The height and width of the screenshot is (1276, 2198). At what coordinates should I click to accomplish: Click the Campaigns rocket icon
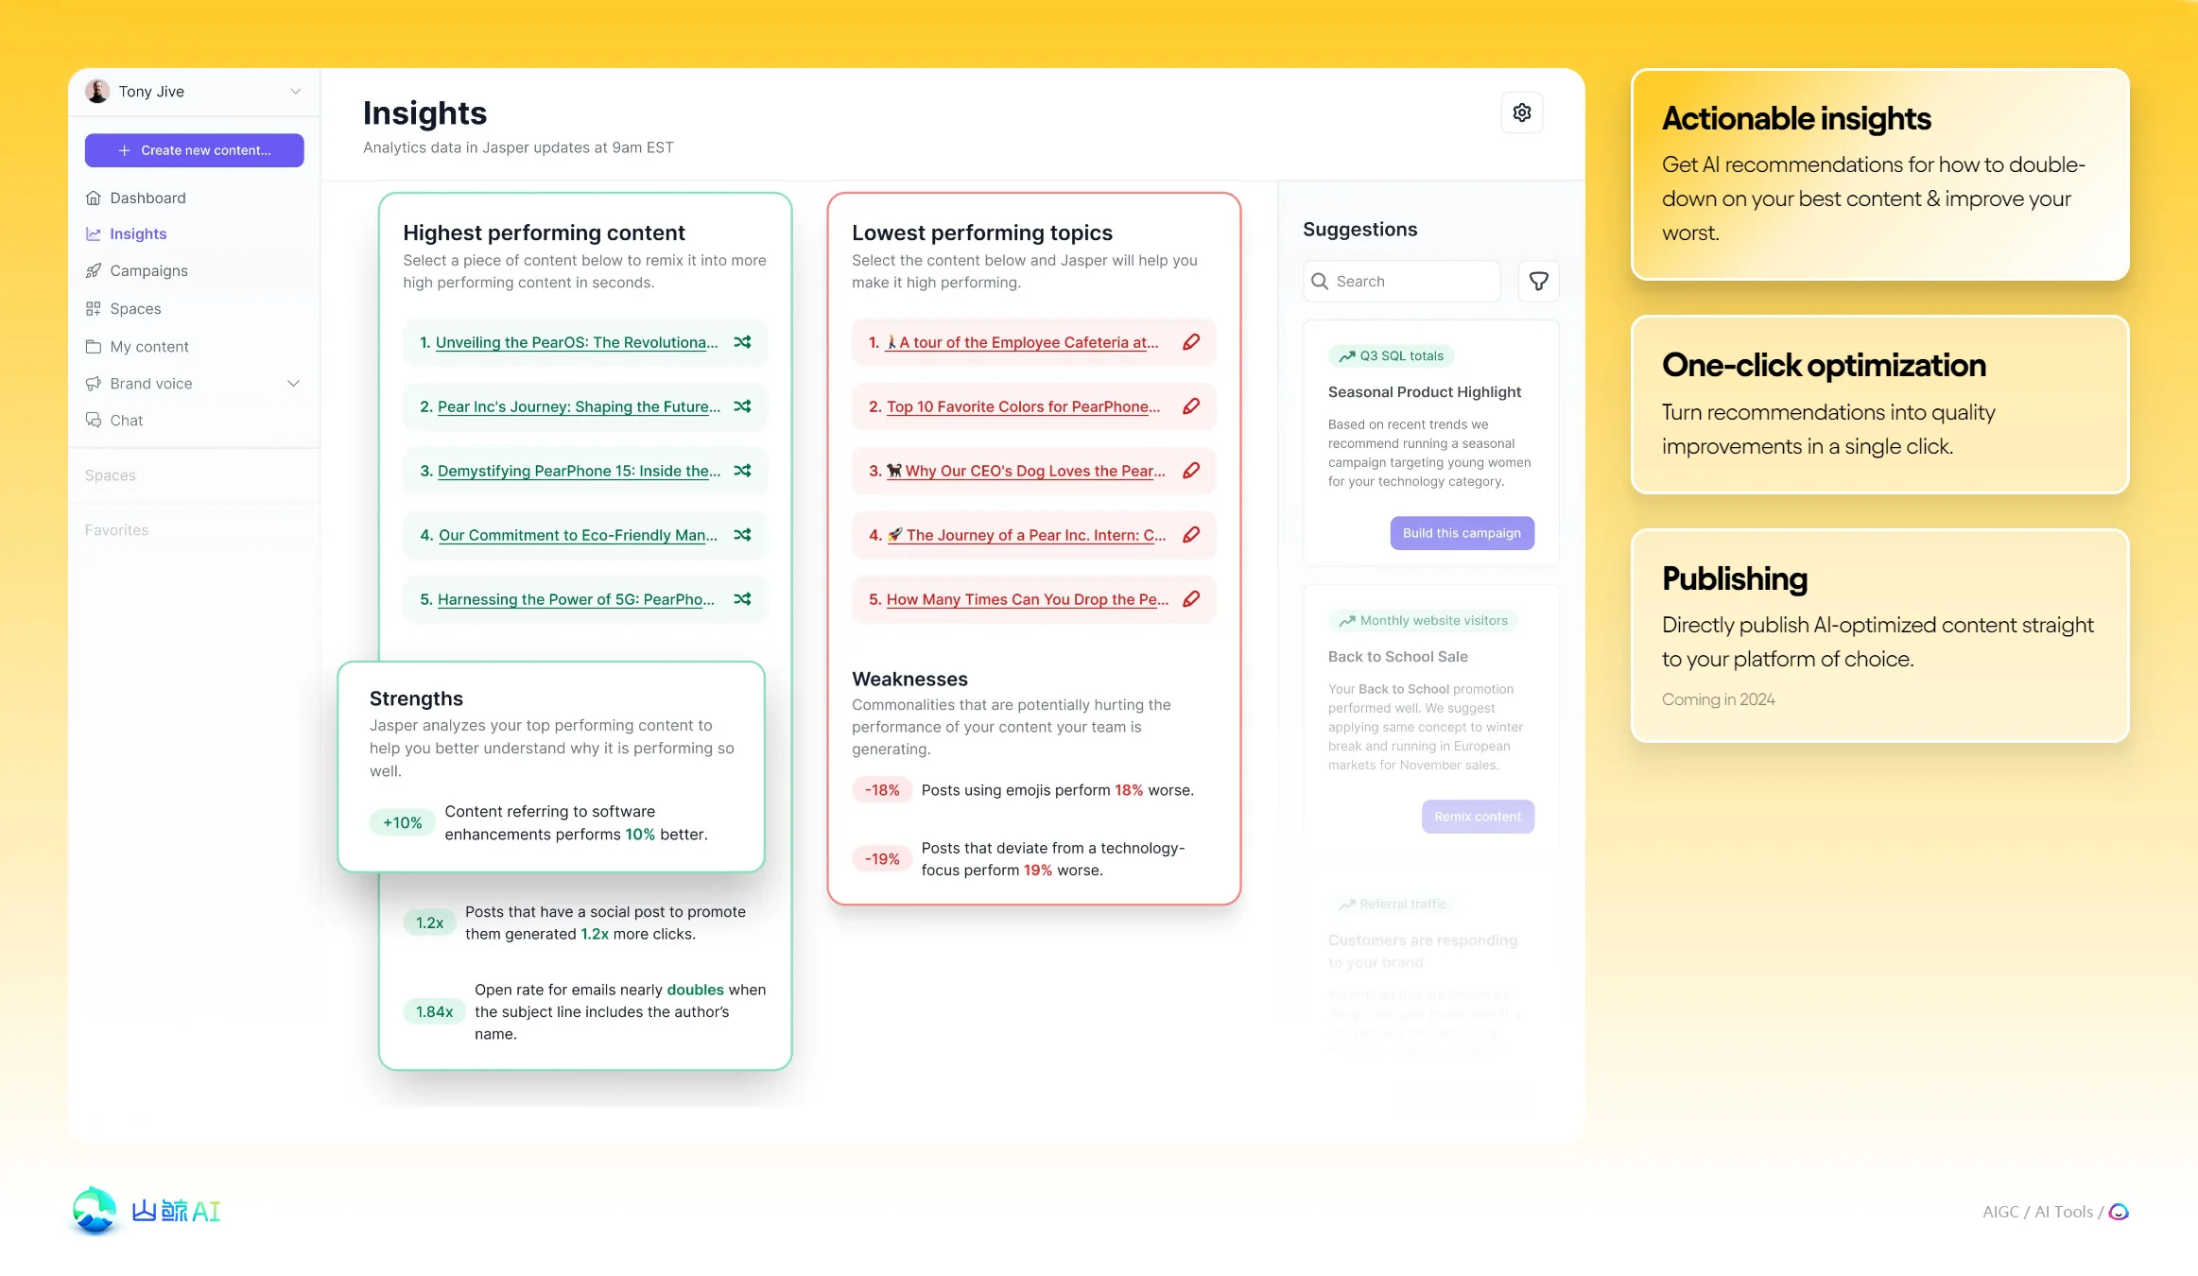93,270
